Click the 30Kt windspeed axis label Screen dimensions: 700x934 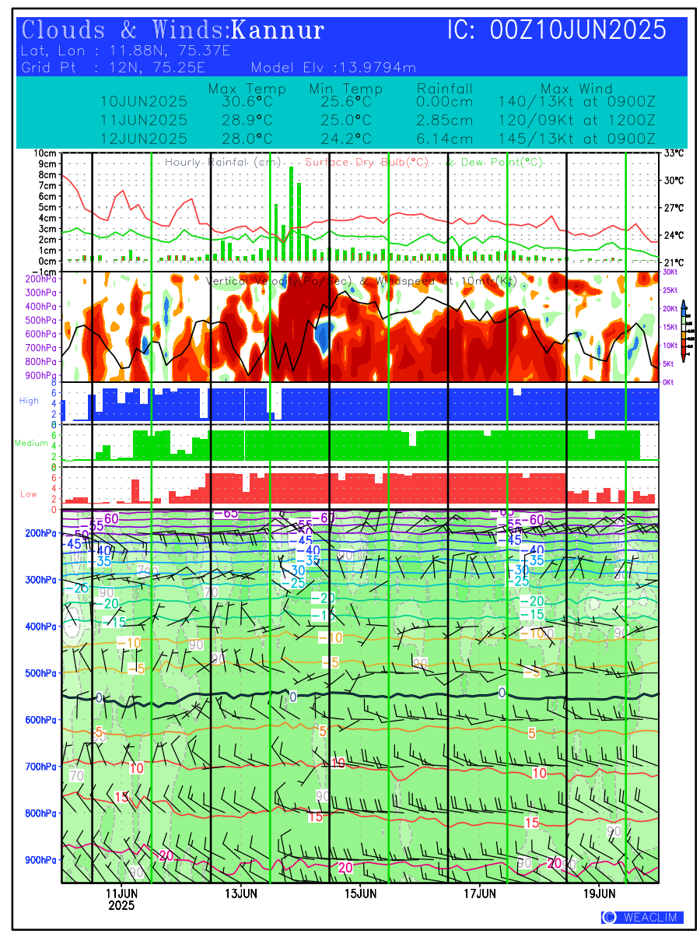pos(669,272)
